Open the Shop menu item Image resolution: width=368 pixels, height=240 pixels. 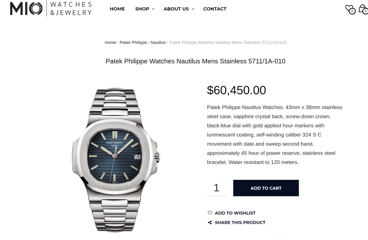pyautogui.click(x=142, y=9)
